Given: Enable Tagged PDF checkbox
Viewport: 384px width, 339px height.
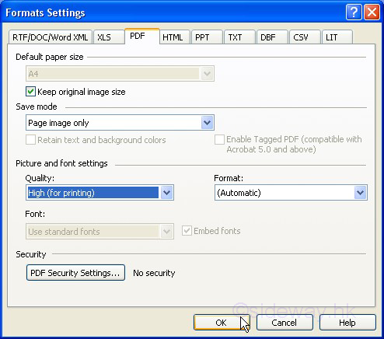Looking at the screenshot, I should coord(219,139).
